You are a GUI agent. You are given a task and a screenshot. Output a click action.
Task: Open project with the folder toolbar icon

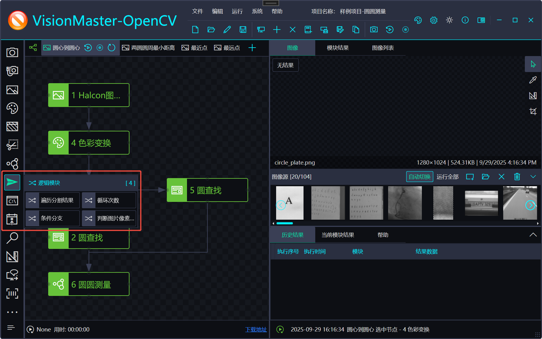[211, 30]
